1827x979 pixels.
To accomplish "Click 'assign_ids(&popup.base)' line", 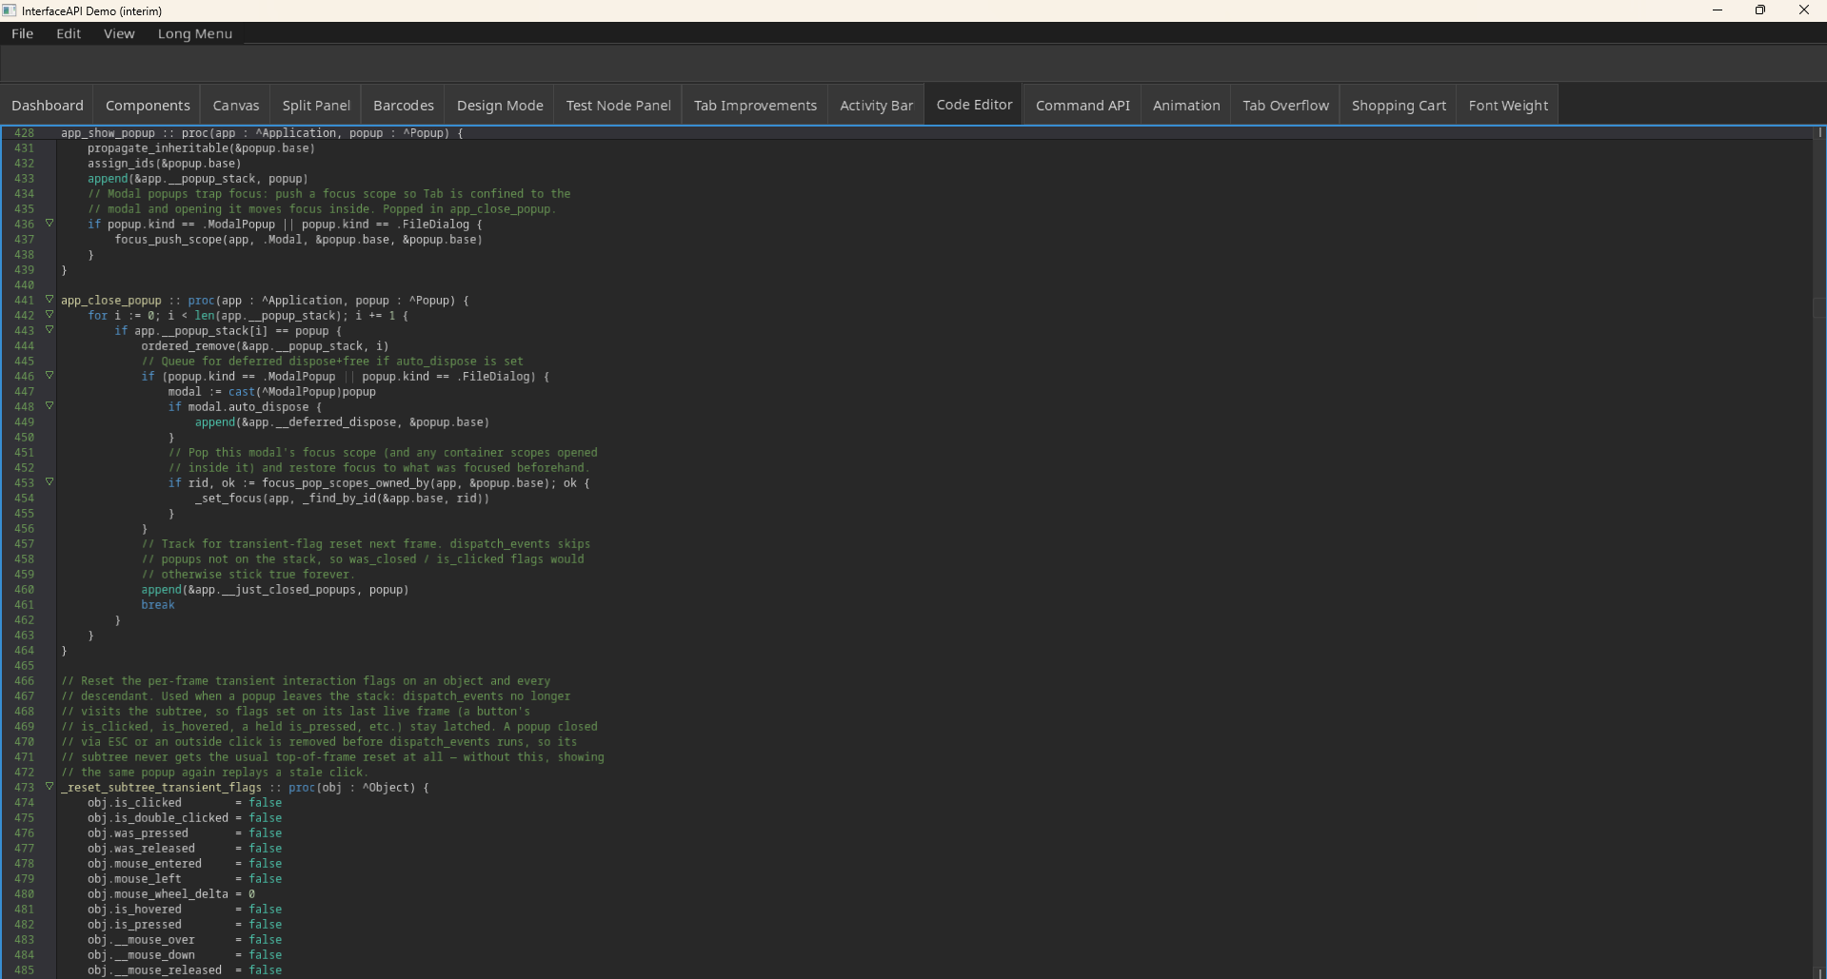I will click(164, 164).
